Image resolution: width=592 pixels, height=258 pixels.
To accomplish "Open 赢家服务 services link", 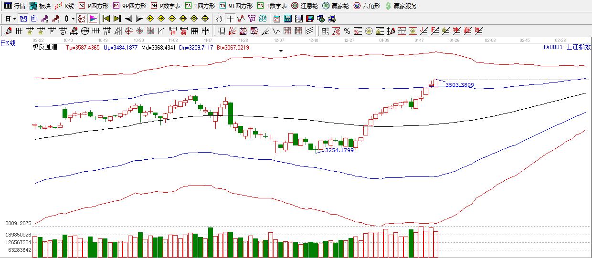I will coord(401,6).
